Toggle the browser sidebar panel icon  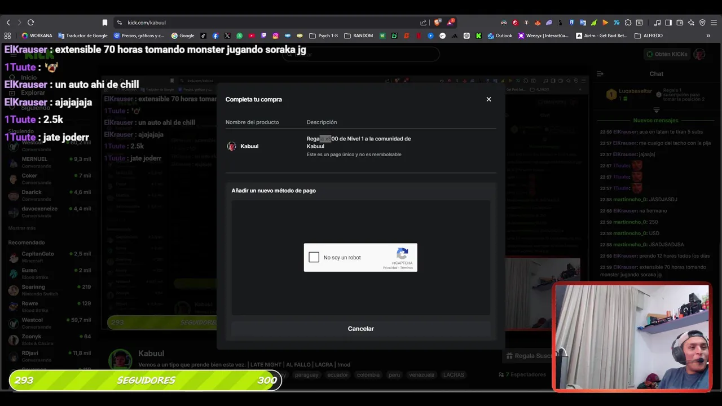[x=668, y=23]
